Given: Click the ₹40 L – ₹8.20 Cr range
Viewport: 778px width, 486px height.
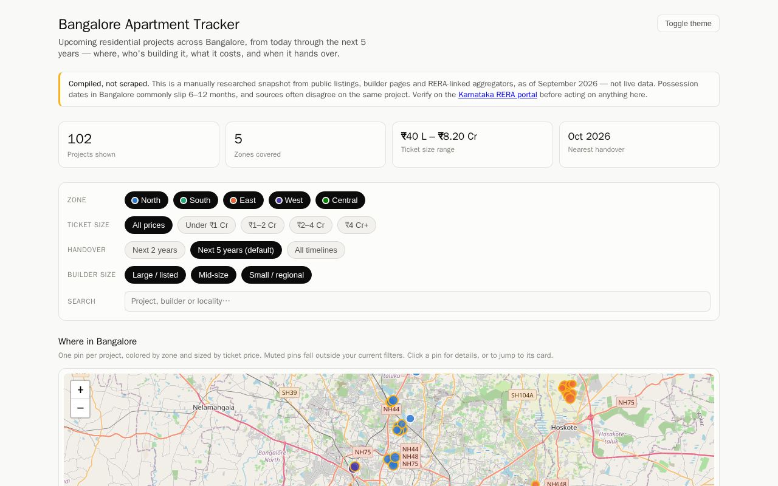Looking at the screenshot, I should tap(439, 136).
